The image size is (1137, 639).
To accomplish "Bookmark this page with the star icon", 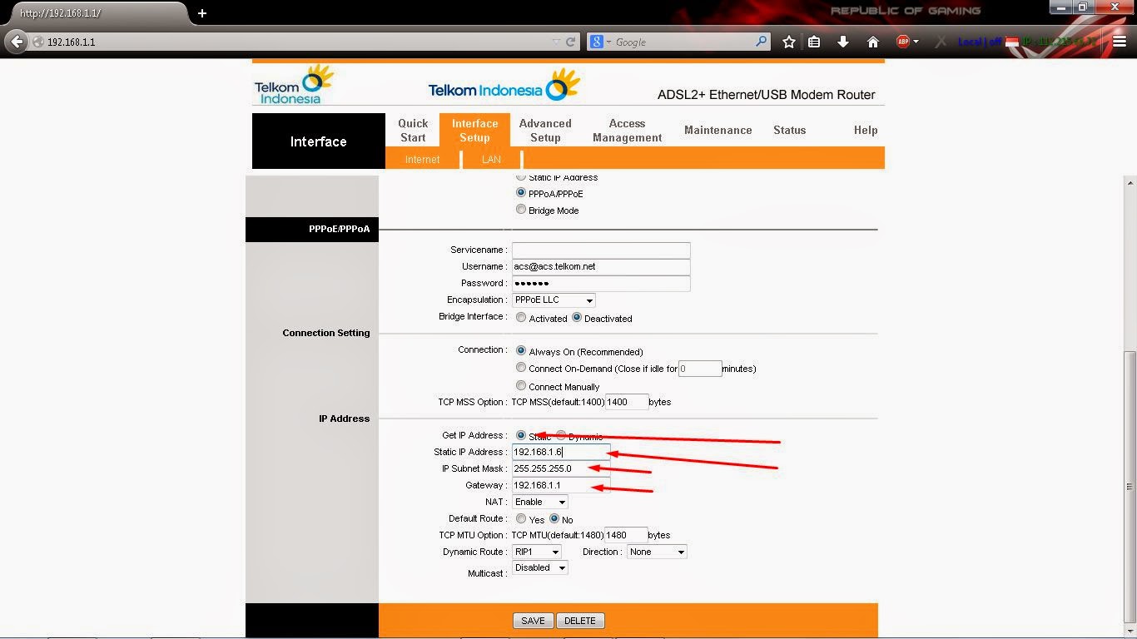I will 788,42.
